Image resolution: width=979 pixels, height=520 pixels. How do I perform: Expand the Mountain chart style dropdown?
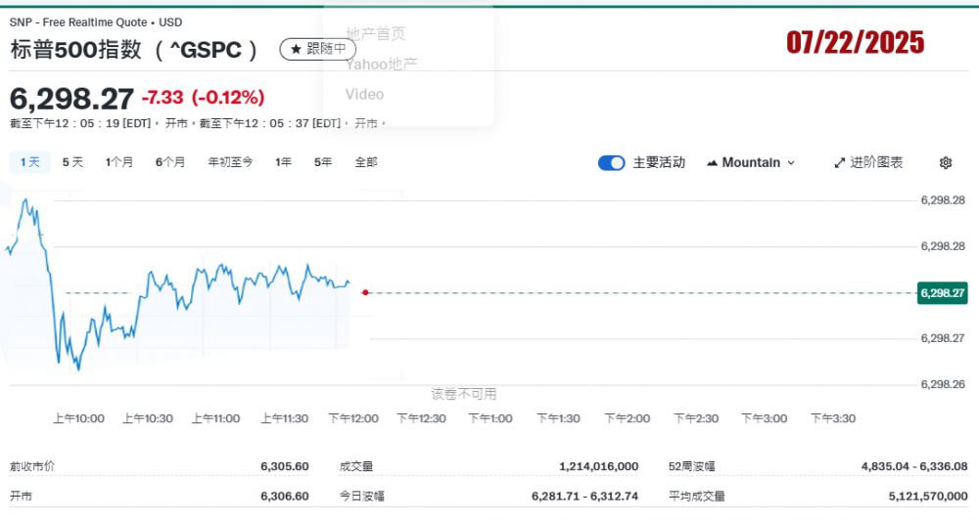[x=791, y=163]
